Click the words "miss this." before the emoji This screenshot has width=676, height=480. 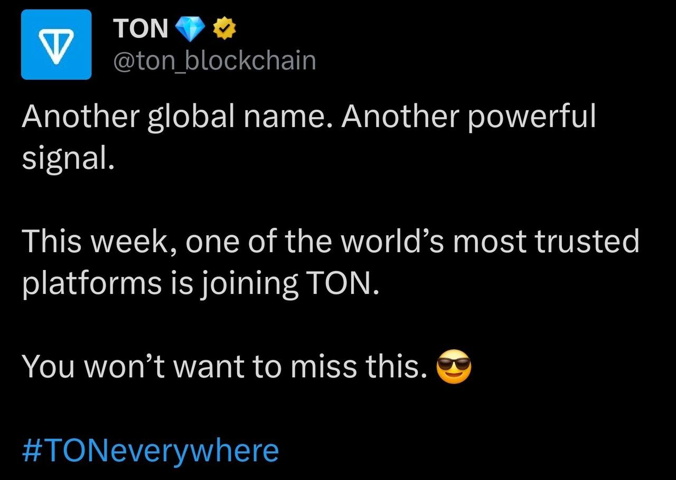(x=360, y=367)
